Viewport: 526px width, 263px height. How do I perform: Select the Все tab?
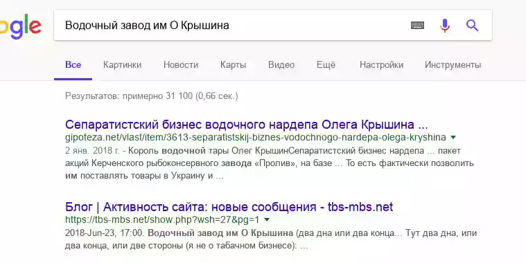[73, 64]
